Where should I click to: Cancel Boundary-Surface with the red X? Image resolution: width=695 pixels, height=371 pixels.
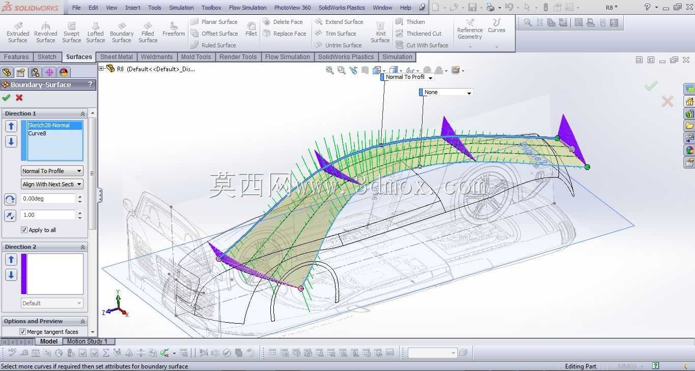click(19, 98)
